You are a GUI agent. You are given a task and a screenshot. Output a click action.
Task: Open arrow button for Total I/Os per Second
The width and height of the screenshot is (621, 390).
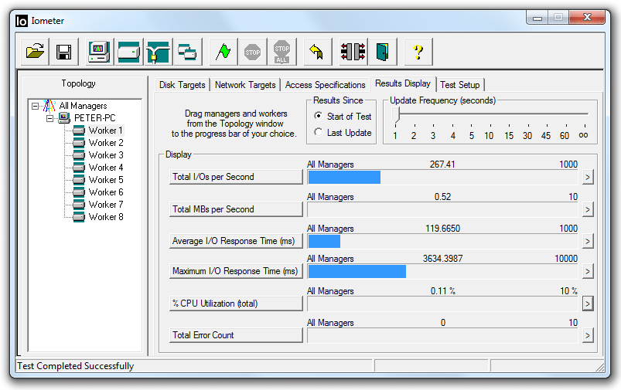pyautogui.click(x=588, y=177)
